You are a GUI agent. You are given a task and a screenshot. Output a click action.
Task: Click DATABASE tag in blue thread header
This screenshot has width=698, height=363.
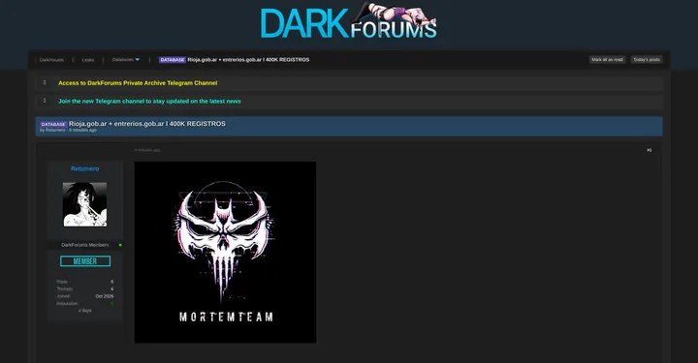tap(53, 125)
